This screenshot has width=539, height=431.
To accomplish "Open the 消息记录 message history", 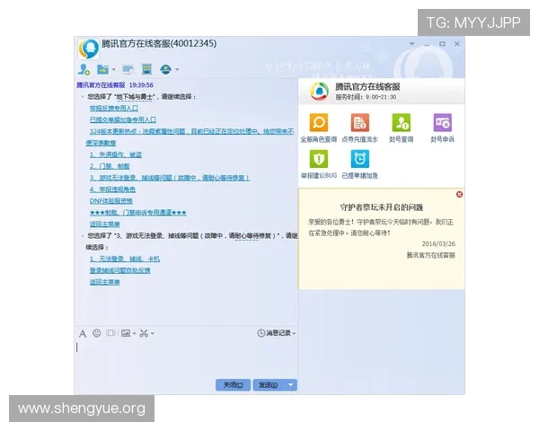I will click(274, 333).
